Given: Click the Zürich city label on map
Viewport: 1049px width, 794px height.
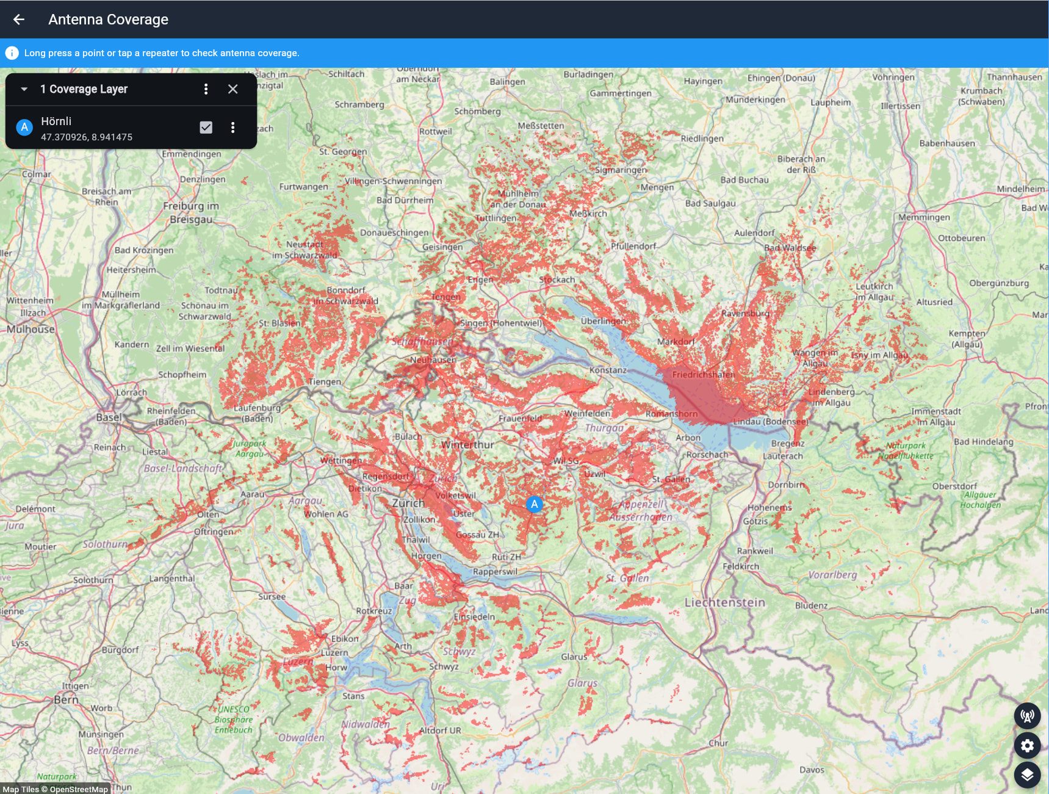Looking at the screenshot, I should (408, 503).
